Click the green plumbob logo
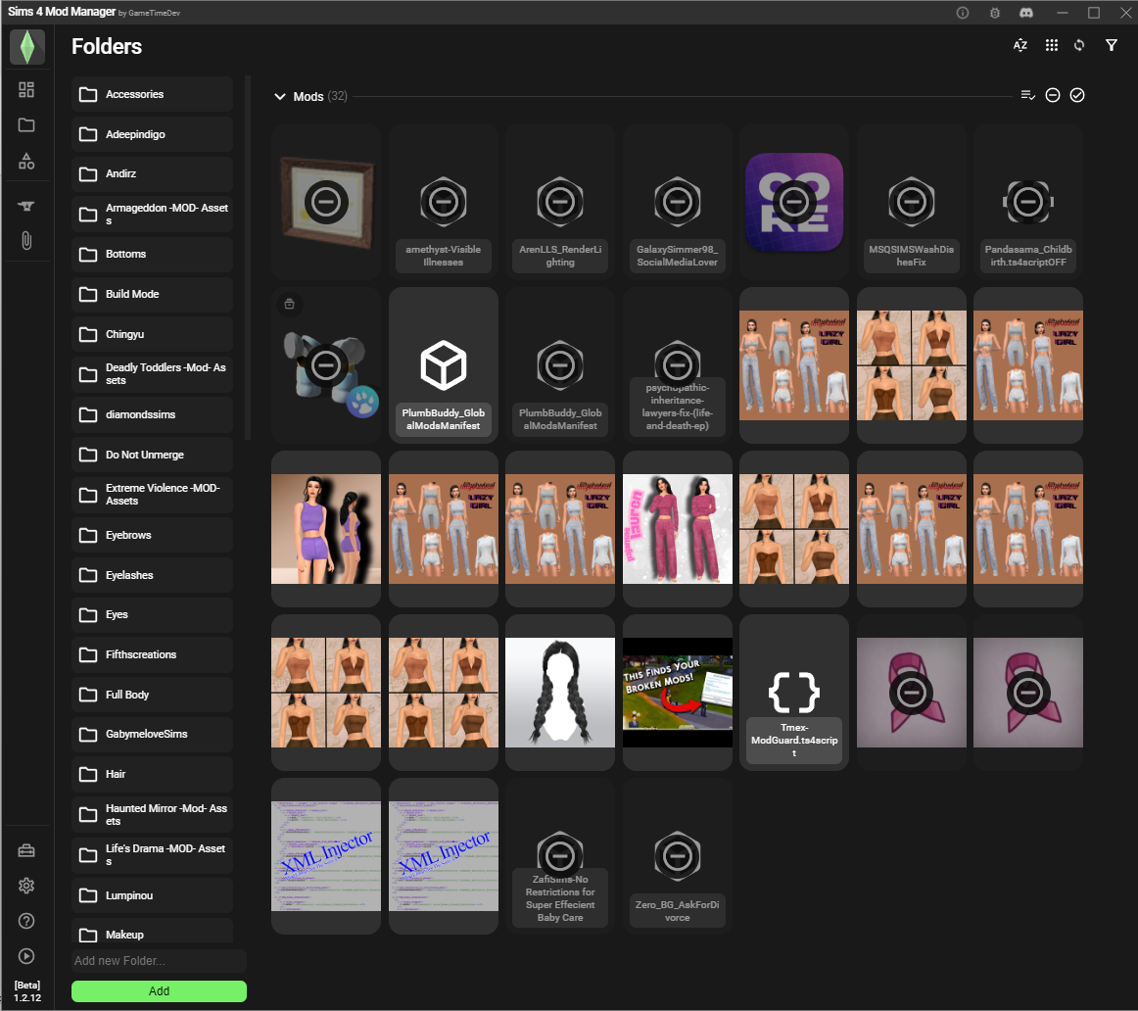 tap(26, 47)
